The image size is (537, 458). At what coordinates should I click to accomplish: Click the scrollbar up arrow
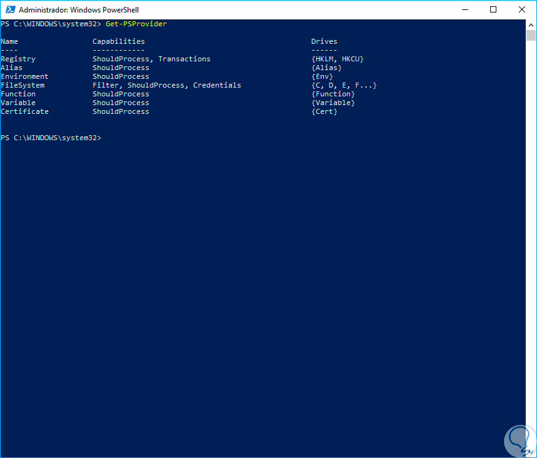[x=531, y=24]
